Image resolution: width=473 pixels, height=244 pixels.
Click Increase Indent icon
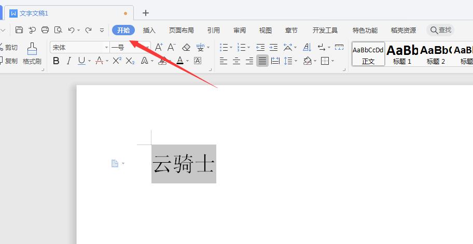pos(273,47)
